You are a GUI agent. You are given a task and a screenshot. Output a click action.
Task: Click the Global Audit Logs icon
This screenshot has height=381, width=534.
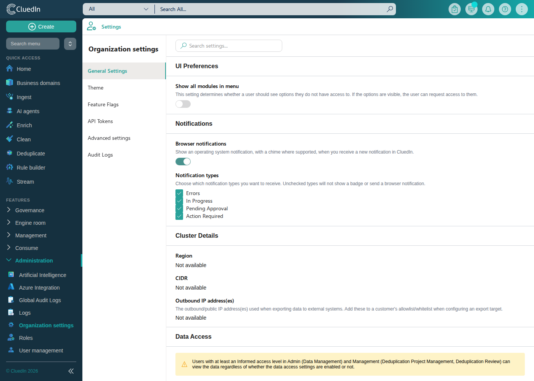[x=11, y=299]
